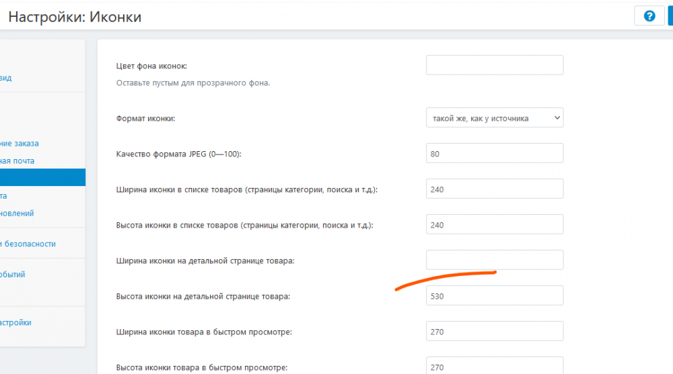Open the sidebar link ending in "вид"
The width and height of the screenshot is (673, 374).
pos(5,78)
